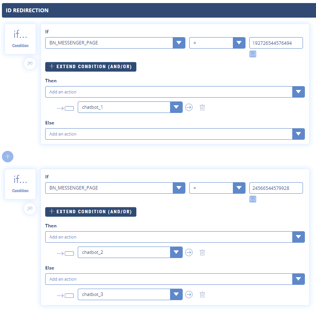Click the value field containing 192726544576494
Screen dimensions: 316x312
(276, 43)
